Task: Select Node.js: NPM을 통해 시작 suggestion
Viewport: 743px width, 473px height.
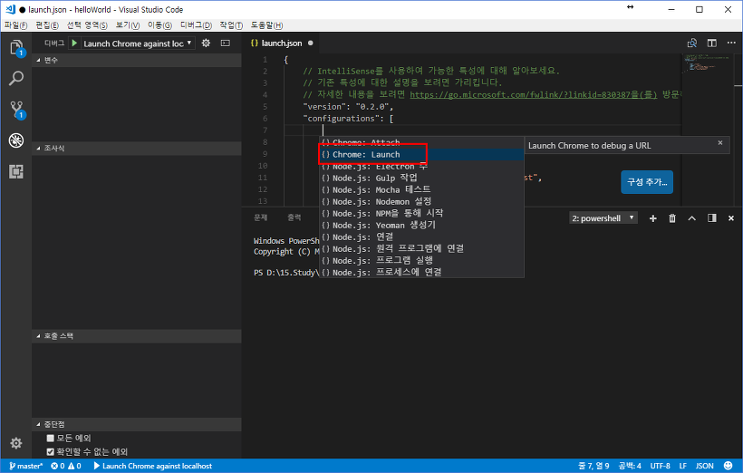Action: tap(421, 214)
